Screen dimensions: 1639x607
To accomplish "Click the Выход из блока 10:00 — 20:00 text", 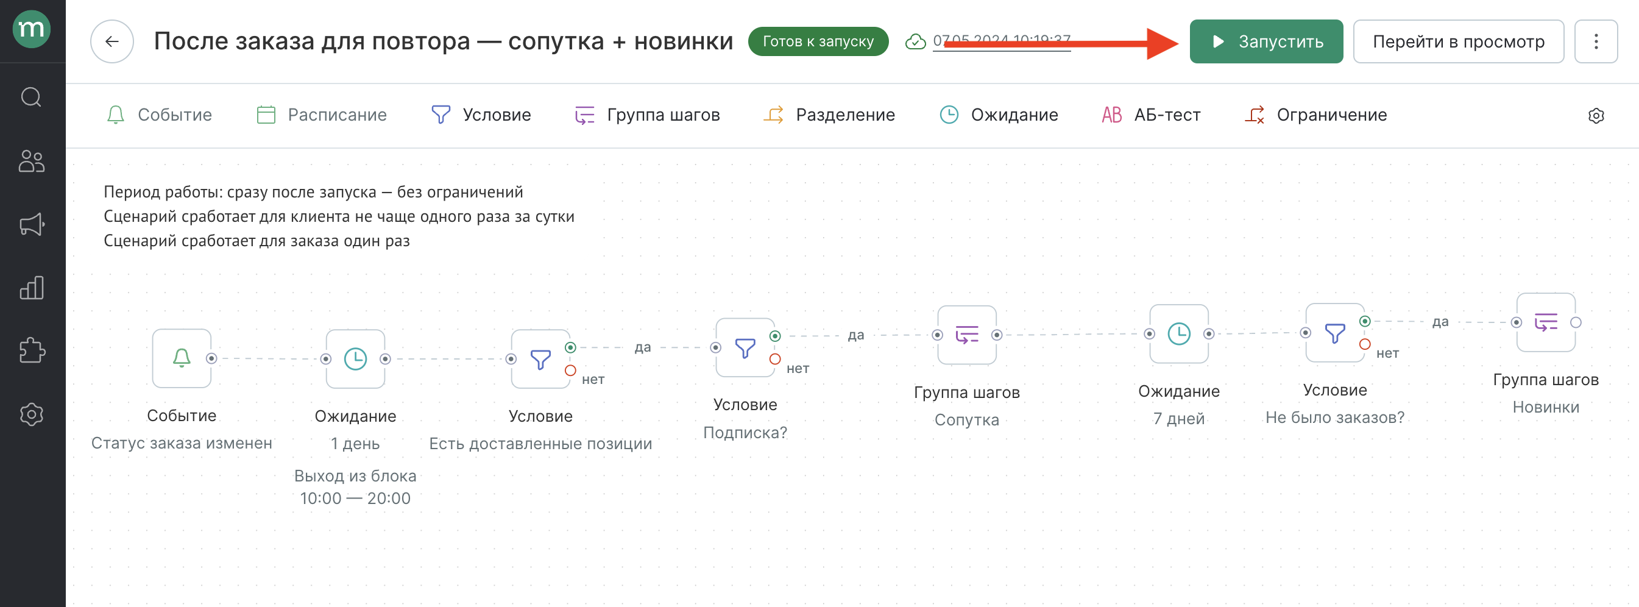I will click(x=355, y=487).
